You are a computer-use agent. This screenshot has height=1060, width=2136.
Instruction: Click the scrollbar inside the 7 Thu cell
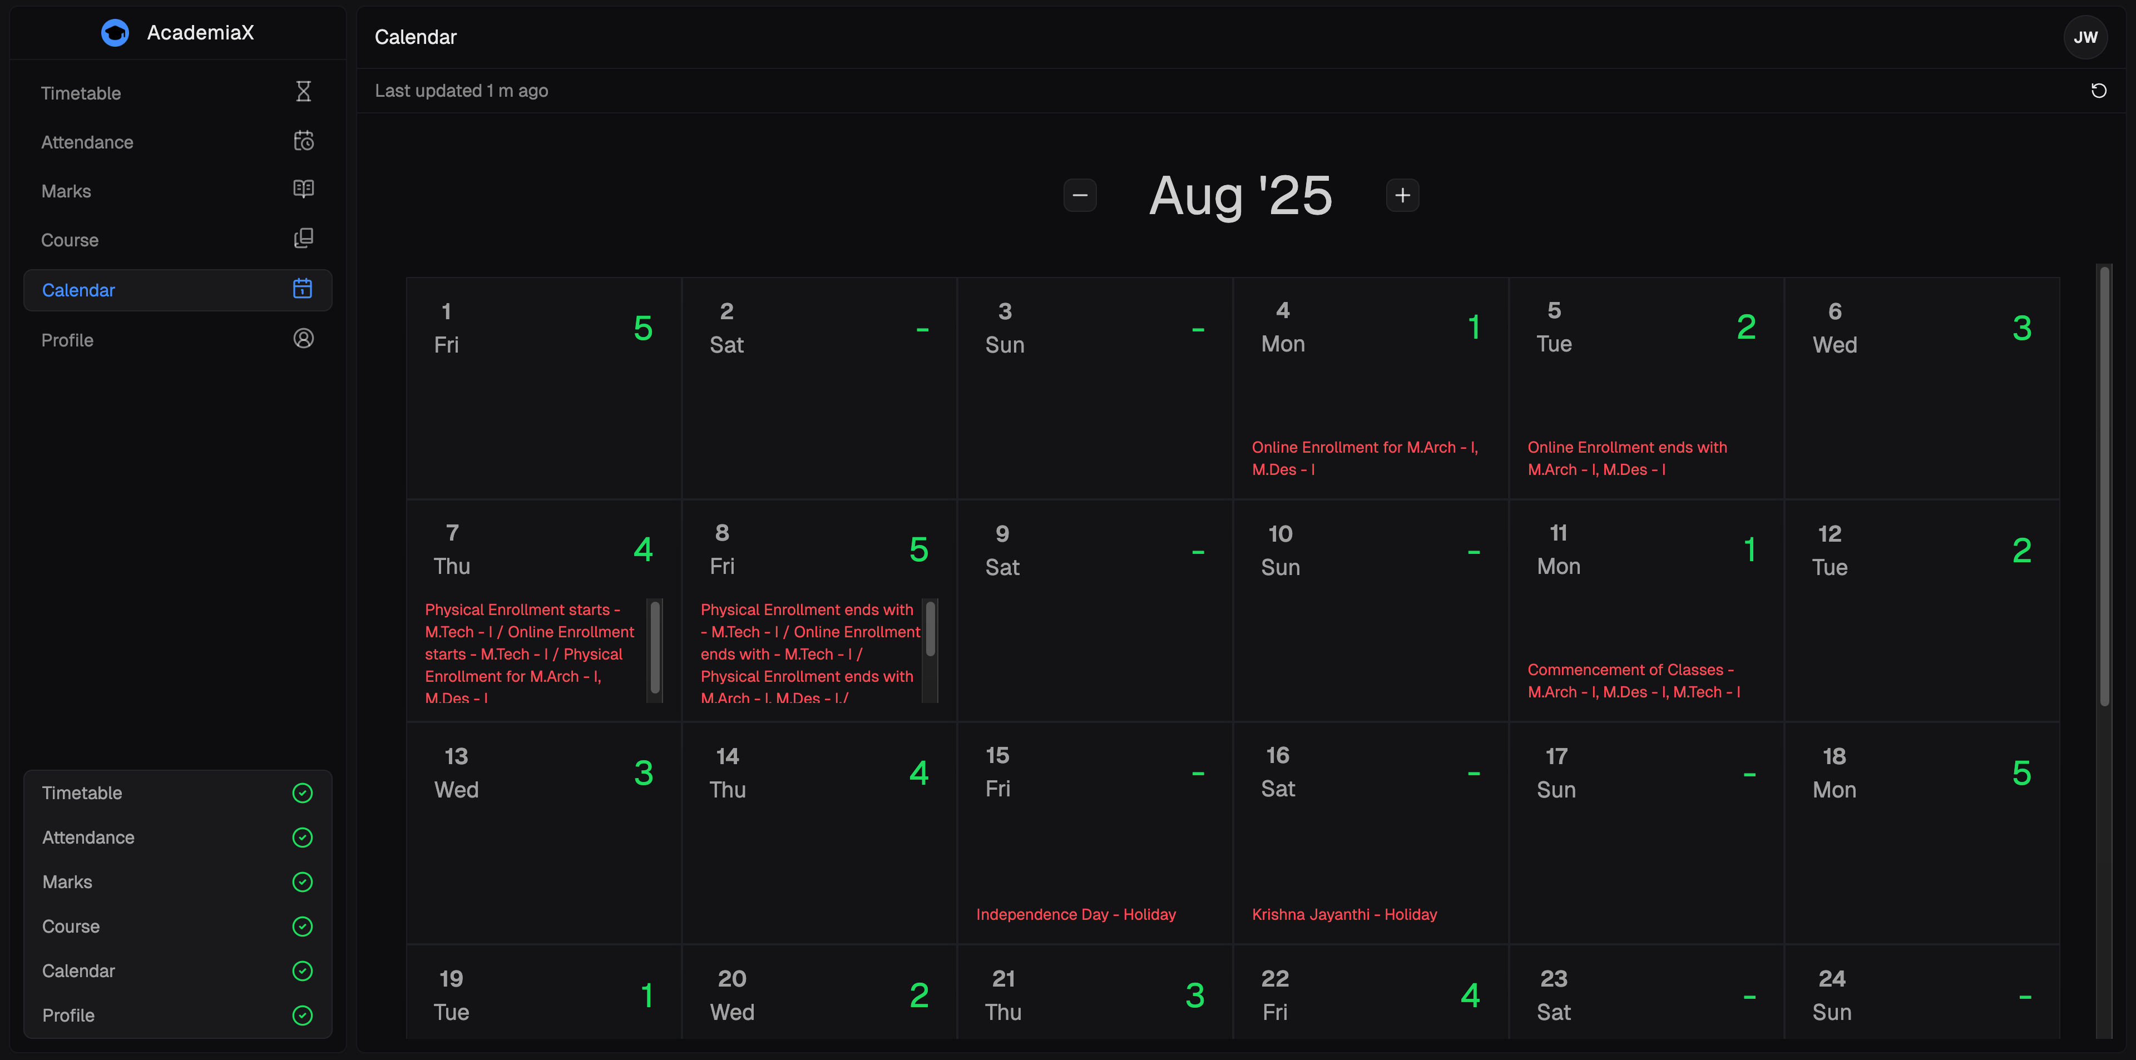click(x=655, y=648)
